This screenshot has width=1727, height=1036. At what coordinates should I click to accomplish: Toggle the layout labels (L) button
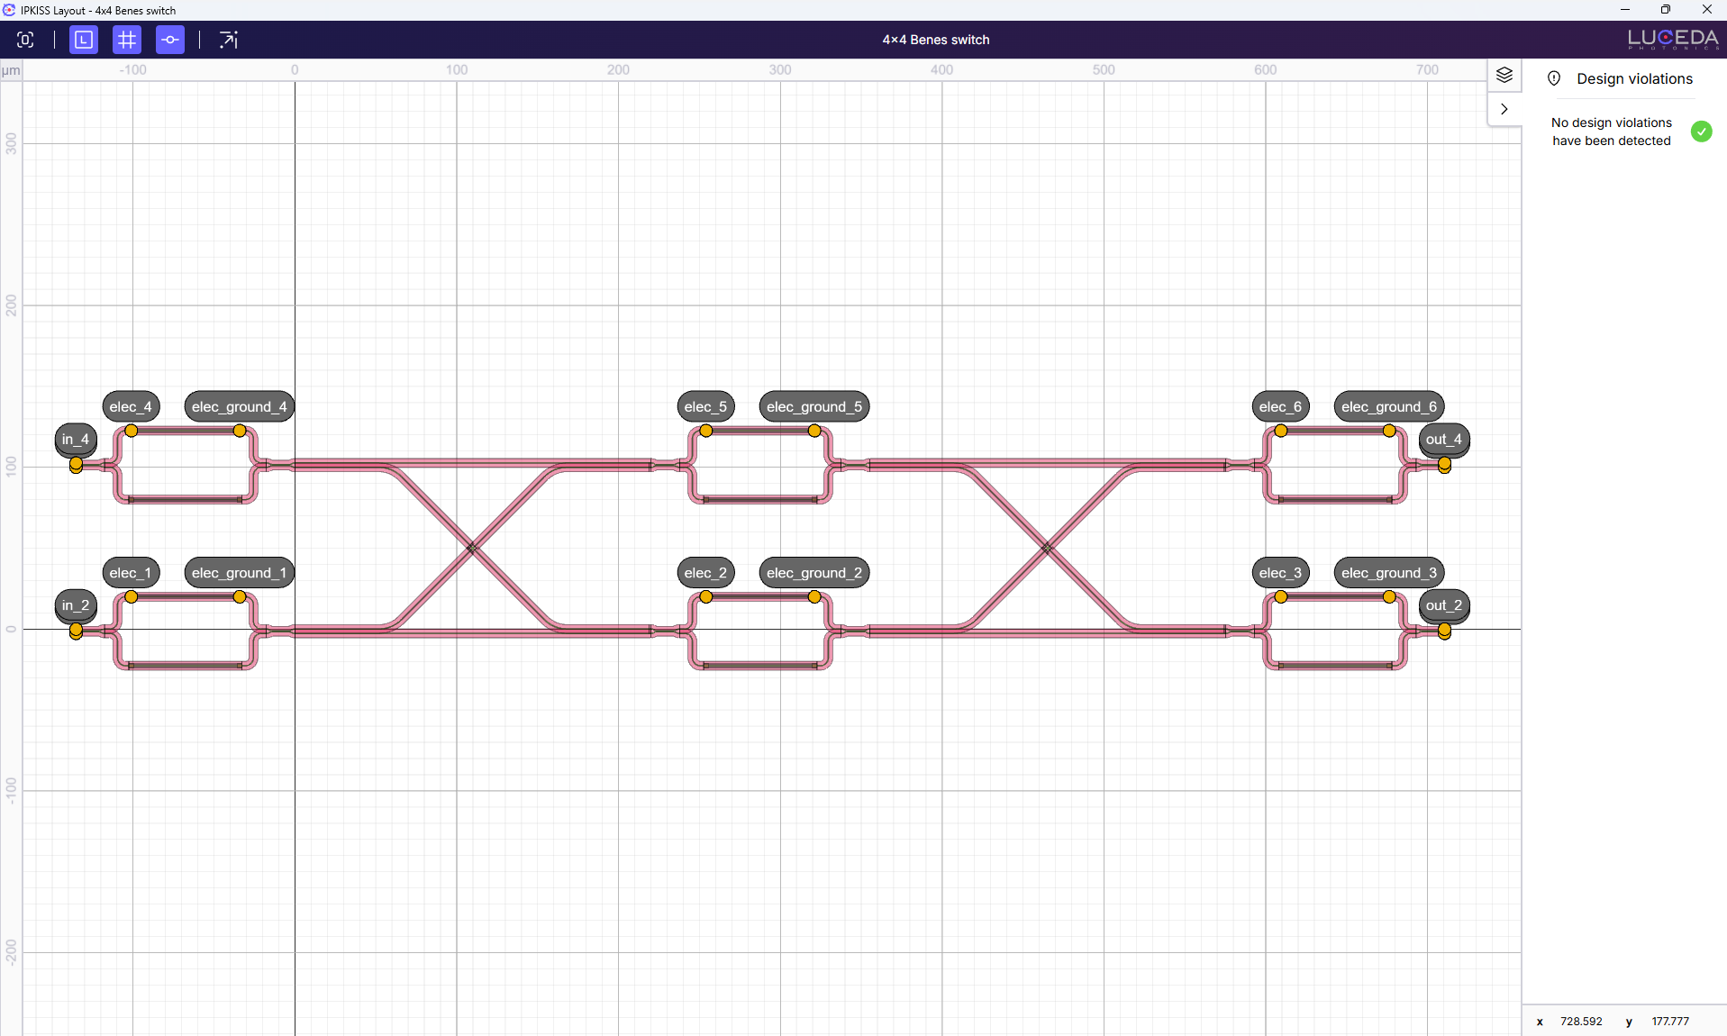(x=84, y=40)
